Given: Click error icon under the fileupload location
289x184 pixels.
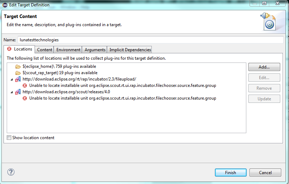Looking at the screenshot, I should (25, 85).
